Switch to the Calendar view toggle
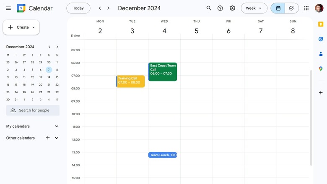327x184 pixels. coord(278,8)
